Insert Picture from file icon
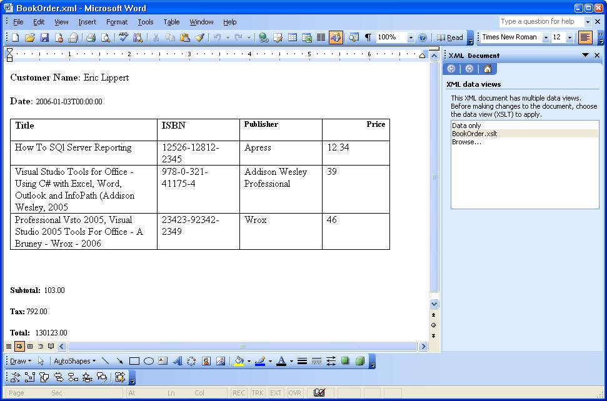This screenshot has width=607, height=401. [221, 361]
